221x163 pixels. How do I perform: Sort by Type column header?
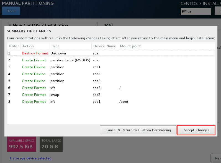tap(70, 46)
